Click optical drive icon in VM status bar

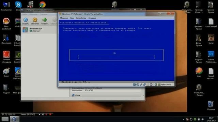pos(138,84)
